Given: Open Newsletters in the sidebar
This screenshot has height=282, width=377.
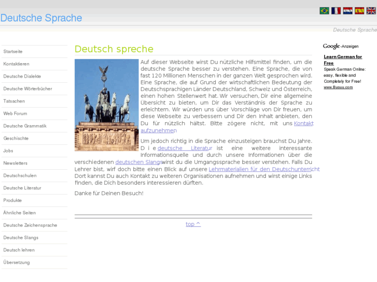Looking at the screenshot, I should [34, 163].
